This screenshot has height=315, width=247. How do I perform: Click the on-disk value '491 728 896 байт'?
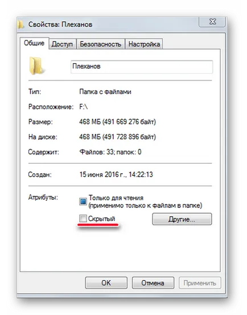[129, 137]
